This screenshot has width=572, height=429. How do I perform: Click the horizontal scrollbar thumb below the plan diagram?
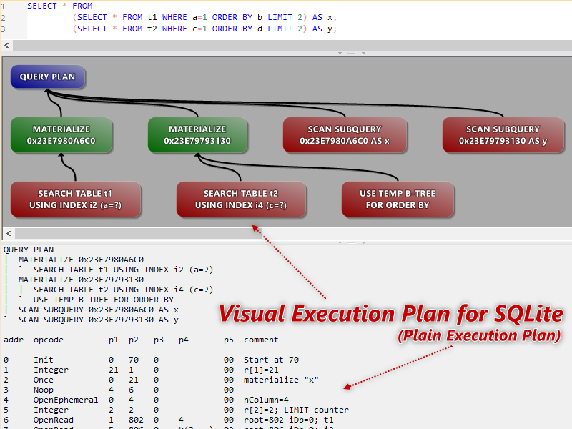[138, 234]
